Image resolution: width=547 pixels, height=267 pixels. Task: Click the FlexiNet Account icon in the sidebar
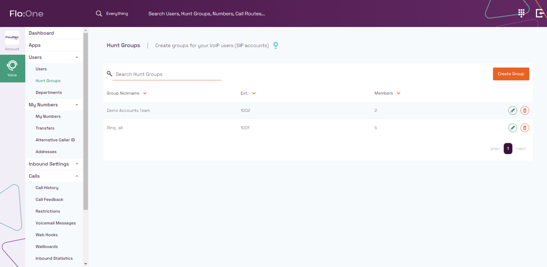pyautogui.click(x=12, y=38)
